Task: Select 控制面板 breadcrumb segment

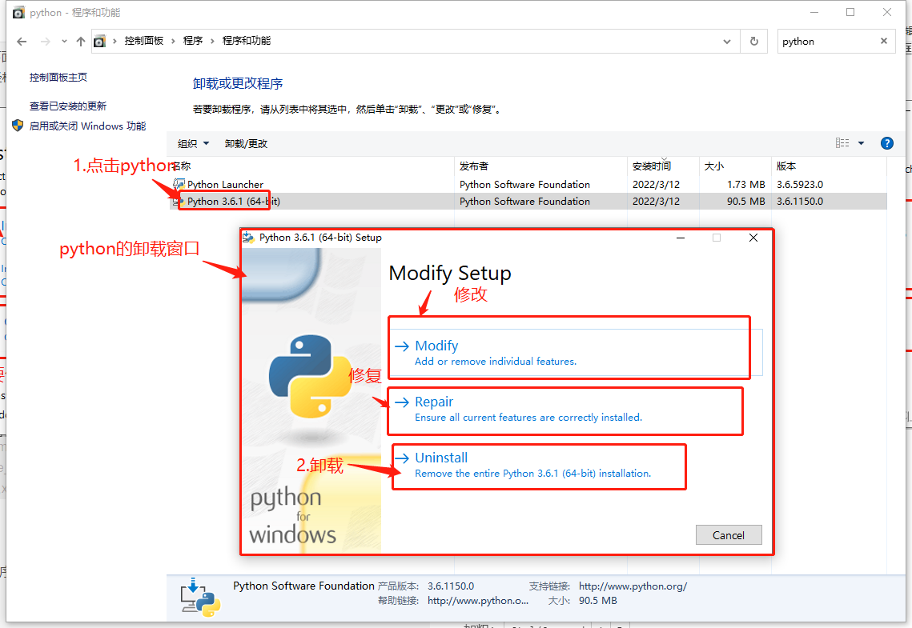Action: pos(143,41)
